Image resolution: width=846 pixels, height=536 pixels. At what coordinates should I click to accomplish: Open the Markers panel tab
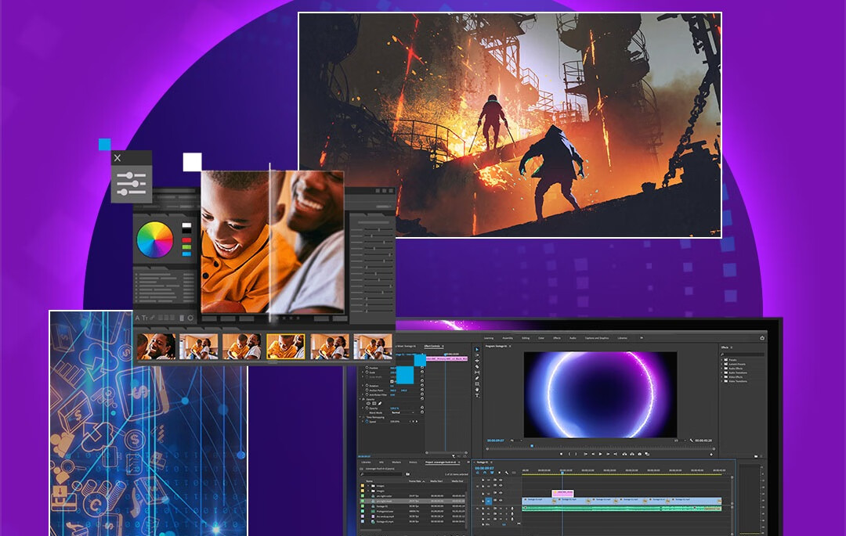396,462
